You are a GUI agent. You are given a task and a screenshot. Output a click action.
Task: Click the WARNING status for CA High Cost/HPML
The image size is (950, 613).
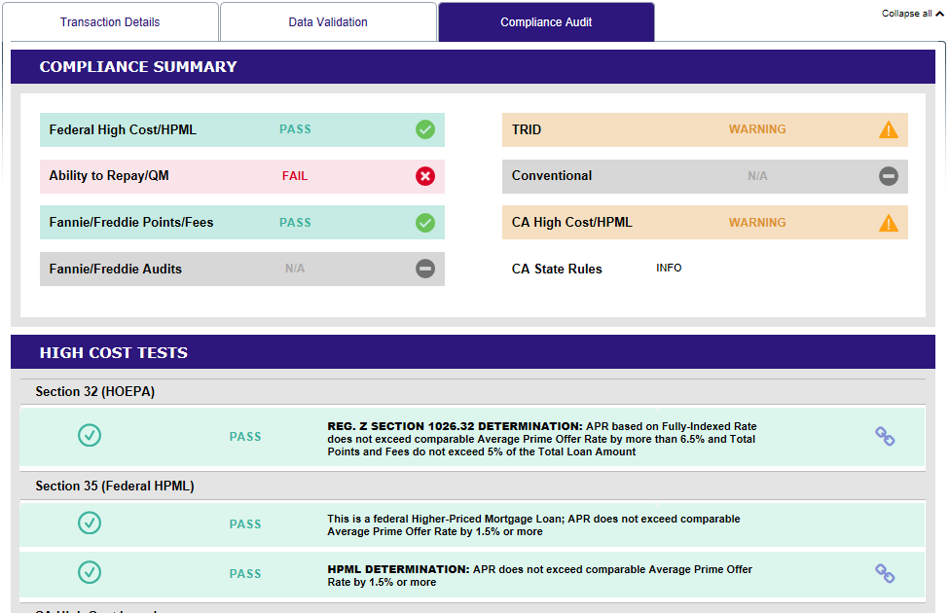[x=757, y=222]
